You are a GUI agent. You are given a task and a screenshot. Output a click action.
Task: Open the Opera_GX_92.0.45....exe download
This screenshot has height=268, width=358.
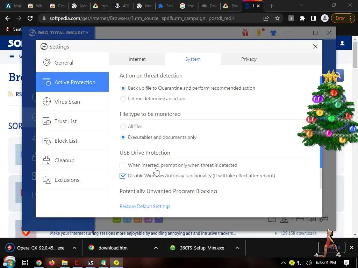36,248
